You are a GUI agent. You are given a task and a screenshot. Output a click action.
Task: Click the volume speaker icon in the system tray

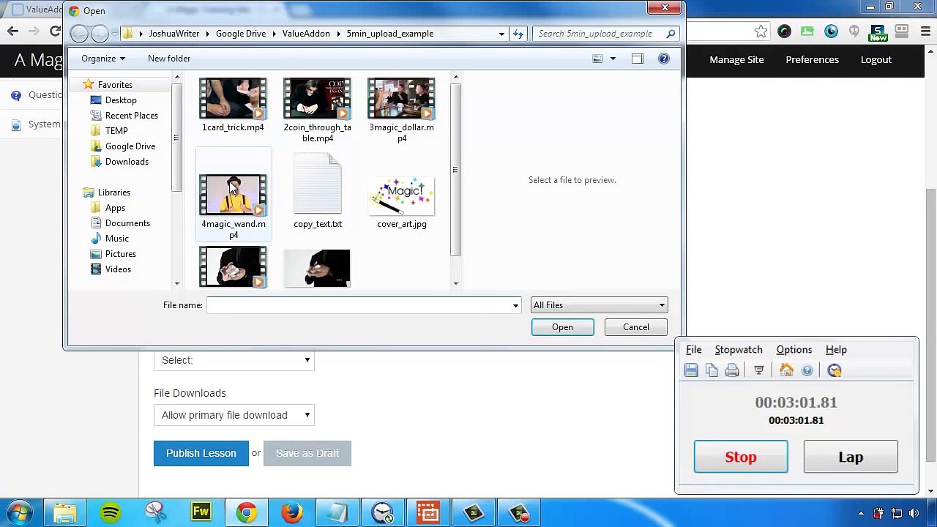tap(914, 513)
